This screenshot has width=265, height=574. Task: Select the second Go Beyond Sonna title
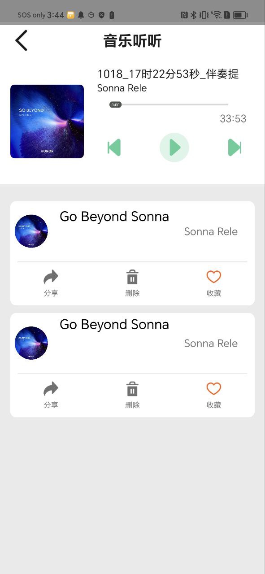tap(114, 324)
